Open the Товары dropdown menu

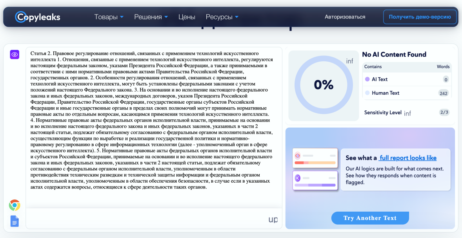(x=109, y=17)
